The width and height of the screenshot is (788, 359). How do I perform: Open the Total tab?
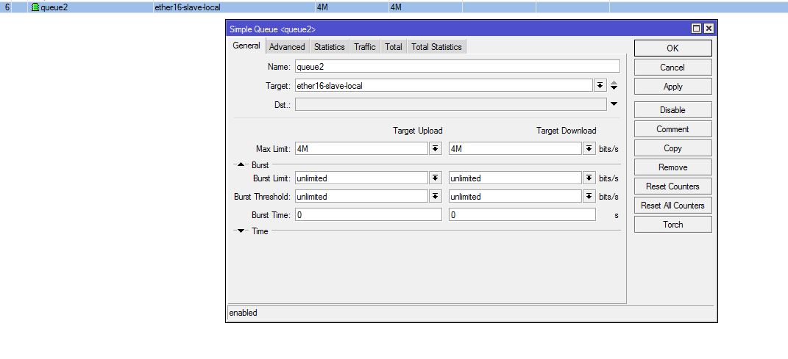[394, 47]
